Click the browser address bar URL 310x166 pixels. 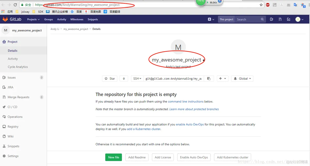[x=77, y=5]
